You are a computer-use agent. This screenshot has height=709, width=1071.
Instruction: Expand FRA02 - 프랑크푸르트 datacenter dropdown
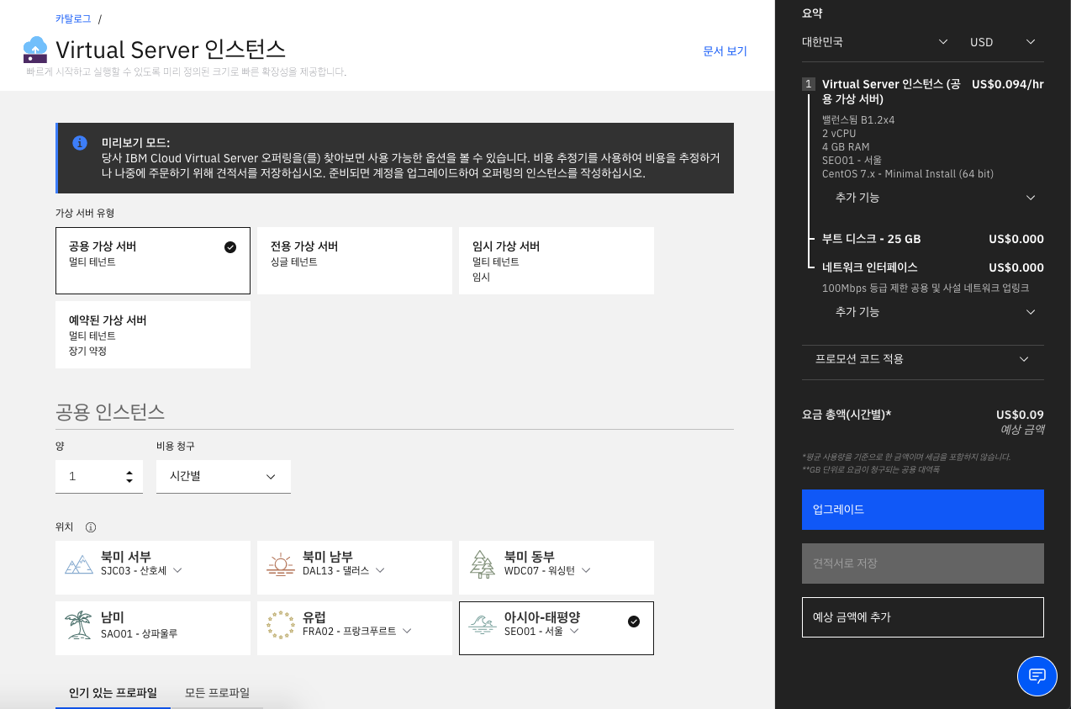(x=357, y=631)
